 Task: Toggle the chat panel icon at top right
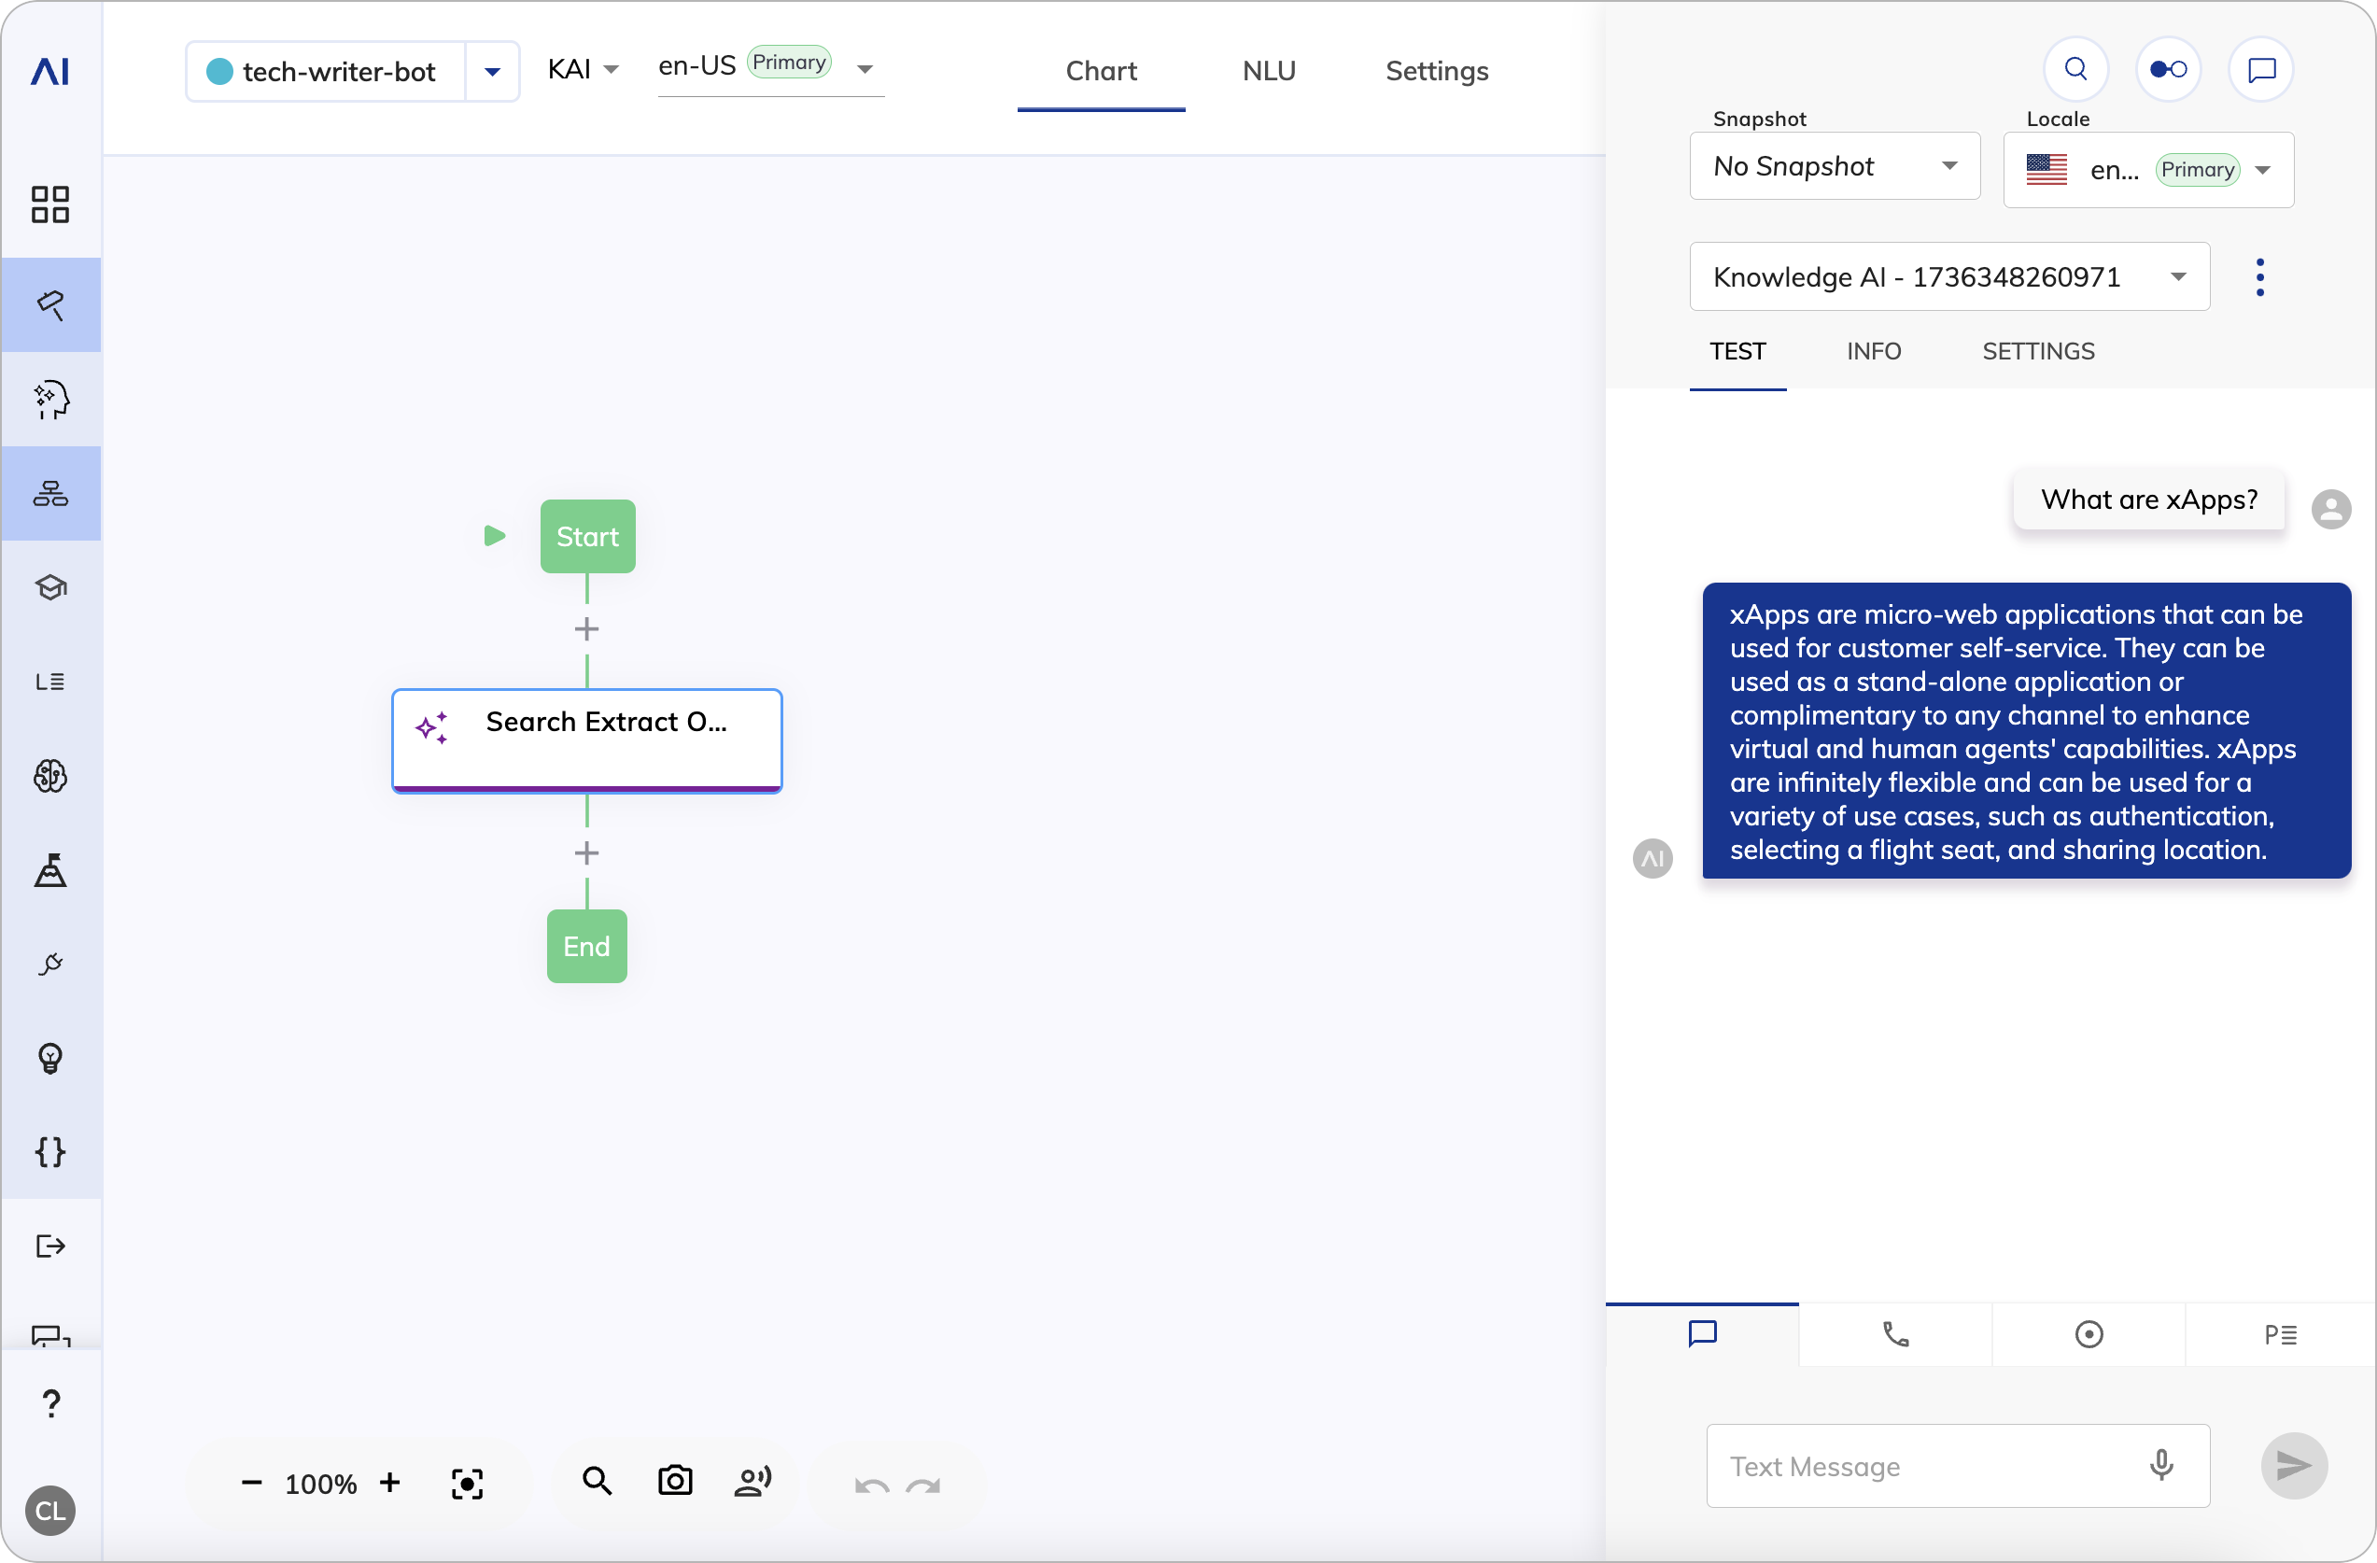click(x=2260, y=69)
